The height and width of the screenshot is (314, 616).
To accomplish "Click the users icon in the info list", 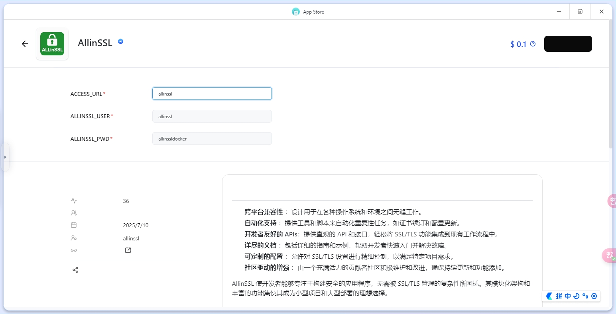I will pyautogui.click(x=74, y=213).
